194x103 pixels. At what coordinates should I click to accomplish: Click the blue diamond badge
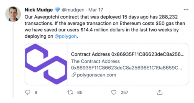[x=57, y=10]
